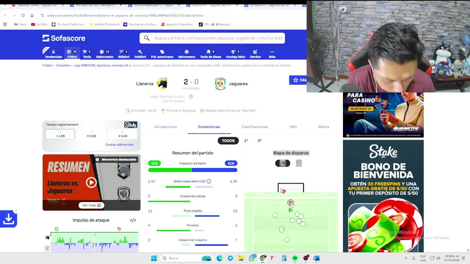Click the Windows taskbar Buscar box
Viewport: 470px width, 264px height.
(x=187, y=258)
